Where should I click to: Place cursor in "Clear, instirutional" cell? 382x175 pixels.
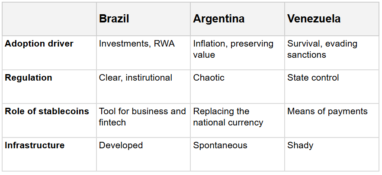pyautogui.click(x=135, y=78)
